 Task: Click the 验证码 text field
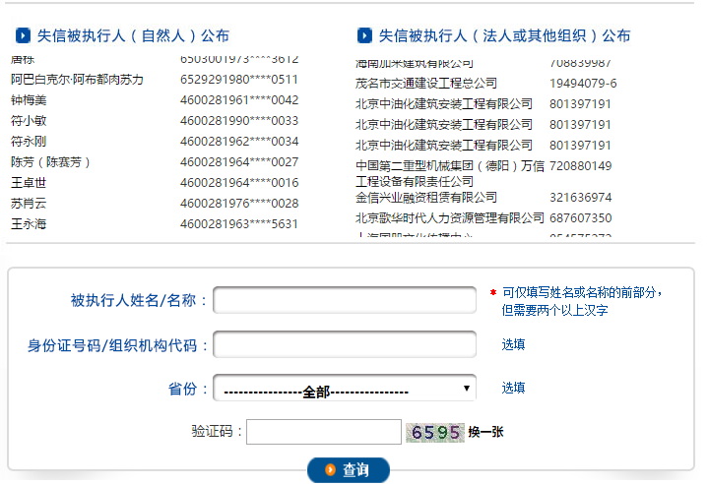(322, 432)
